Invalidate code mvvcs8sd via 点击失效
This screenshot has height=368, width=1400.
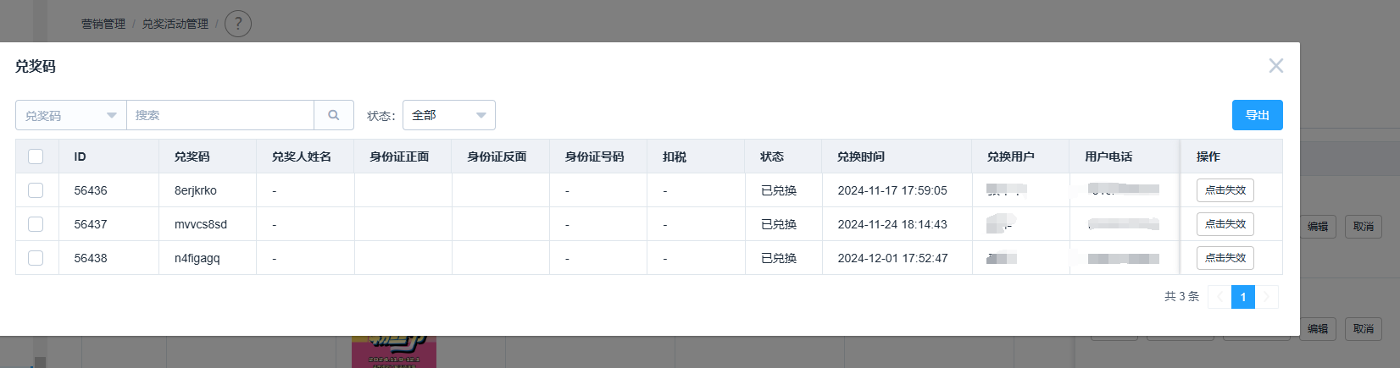click(x=1225, y=224)
